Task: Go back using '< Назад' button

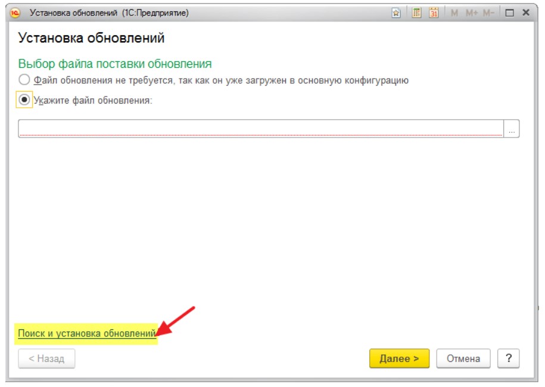Action: [46, 358]
